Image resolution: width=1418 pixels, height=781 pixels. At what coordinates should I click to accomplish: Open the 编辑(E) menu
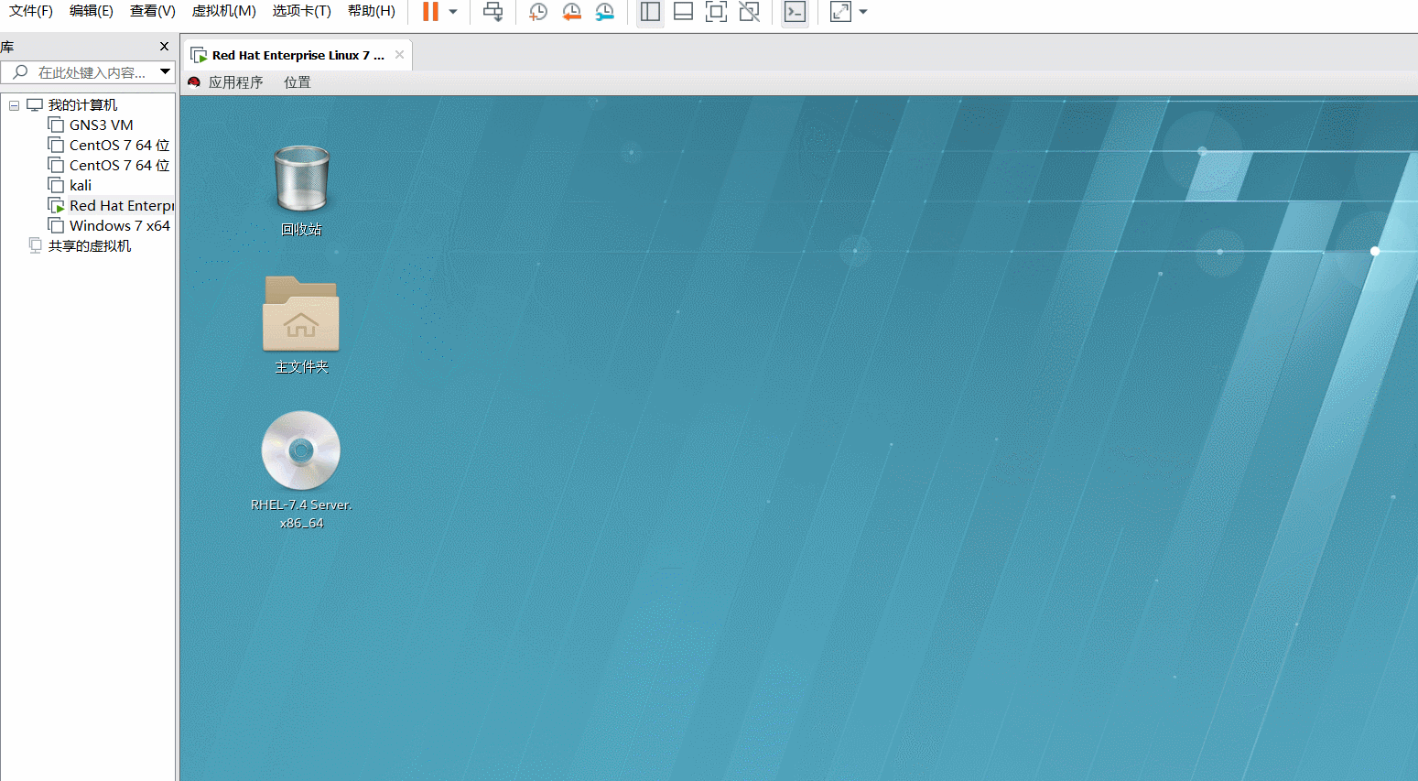click(x=92, y=11)
